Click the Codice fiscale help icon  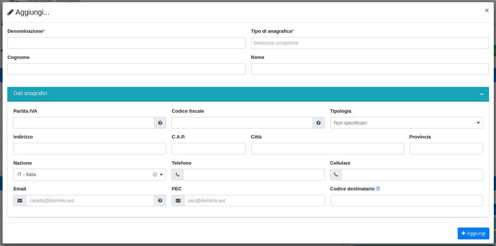319,123
